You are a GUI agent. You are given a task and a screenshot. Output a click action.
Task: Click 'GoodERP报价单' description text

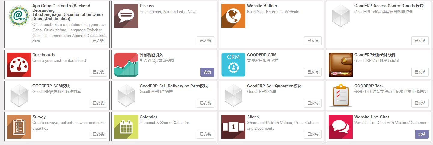[261, 91]
